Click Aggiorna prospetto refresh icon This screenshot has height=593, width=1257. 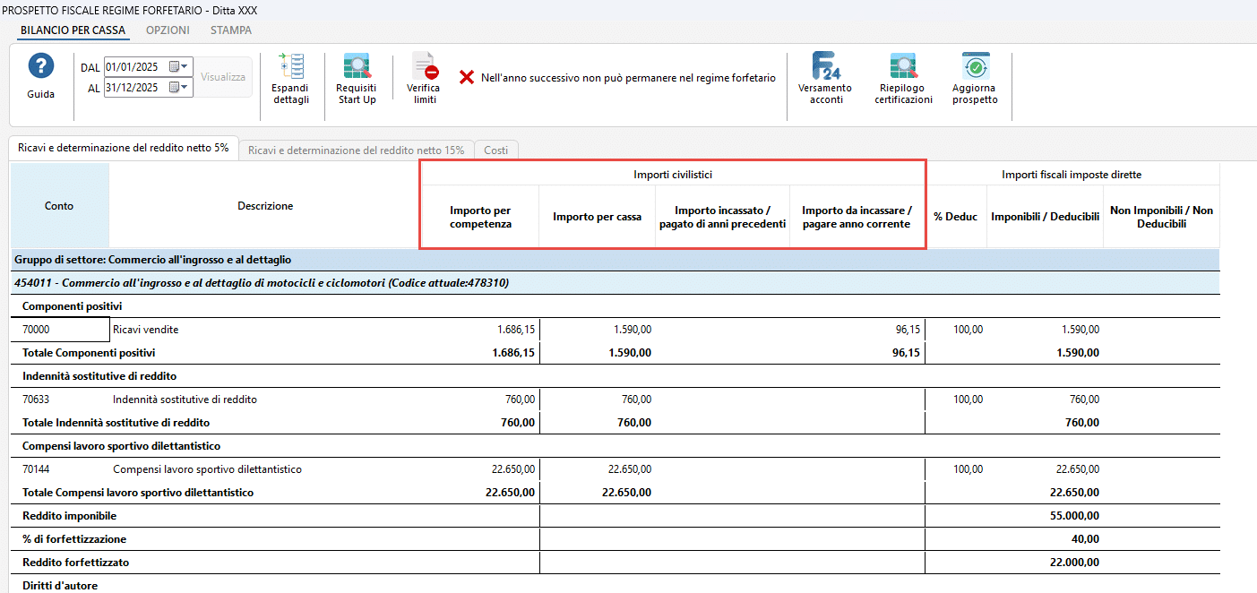click(975, 66)
